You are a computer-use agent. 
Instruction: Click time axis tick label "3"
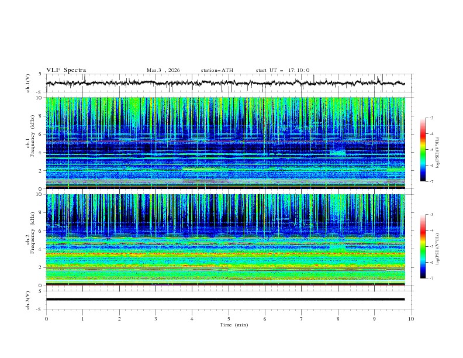[x=156, y=319]
